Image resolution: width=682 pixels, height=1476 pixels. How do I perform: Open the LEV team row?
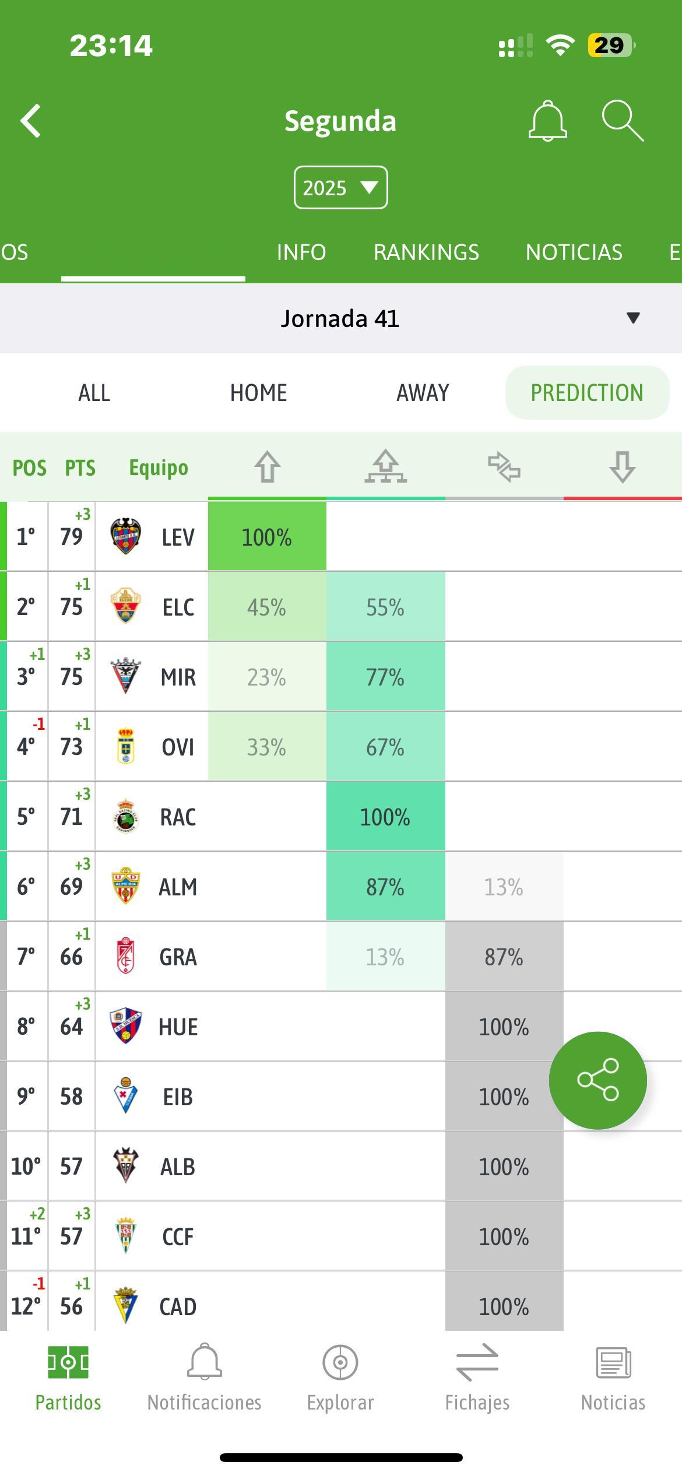pos(341,536)
